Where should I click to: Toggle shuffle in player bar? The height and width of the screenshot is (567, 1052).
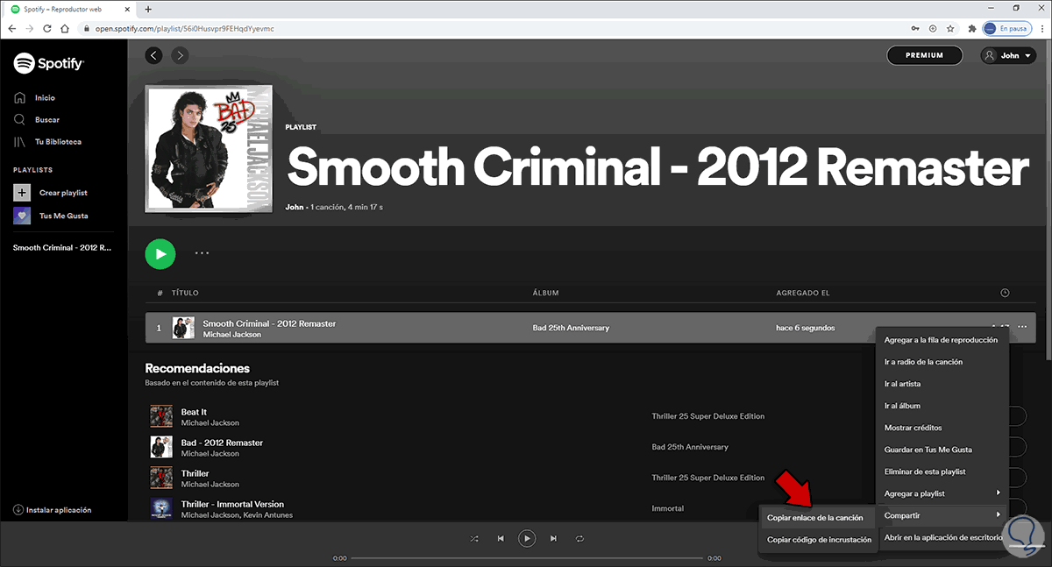point(474,539)
